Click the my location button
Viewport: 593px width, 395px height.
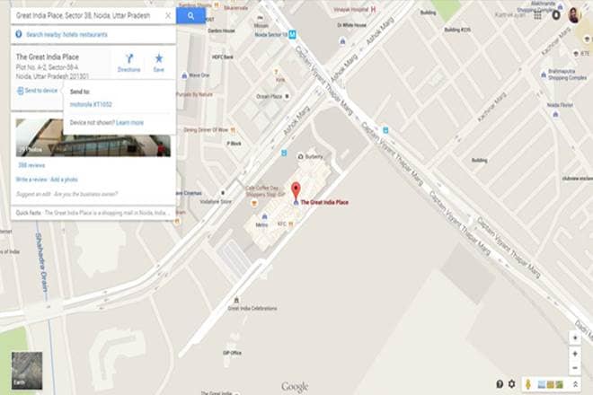pyautogui.click(x=575, y=338)
